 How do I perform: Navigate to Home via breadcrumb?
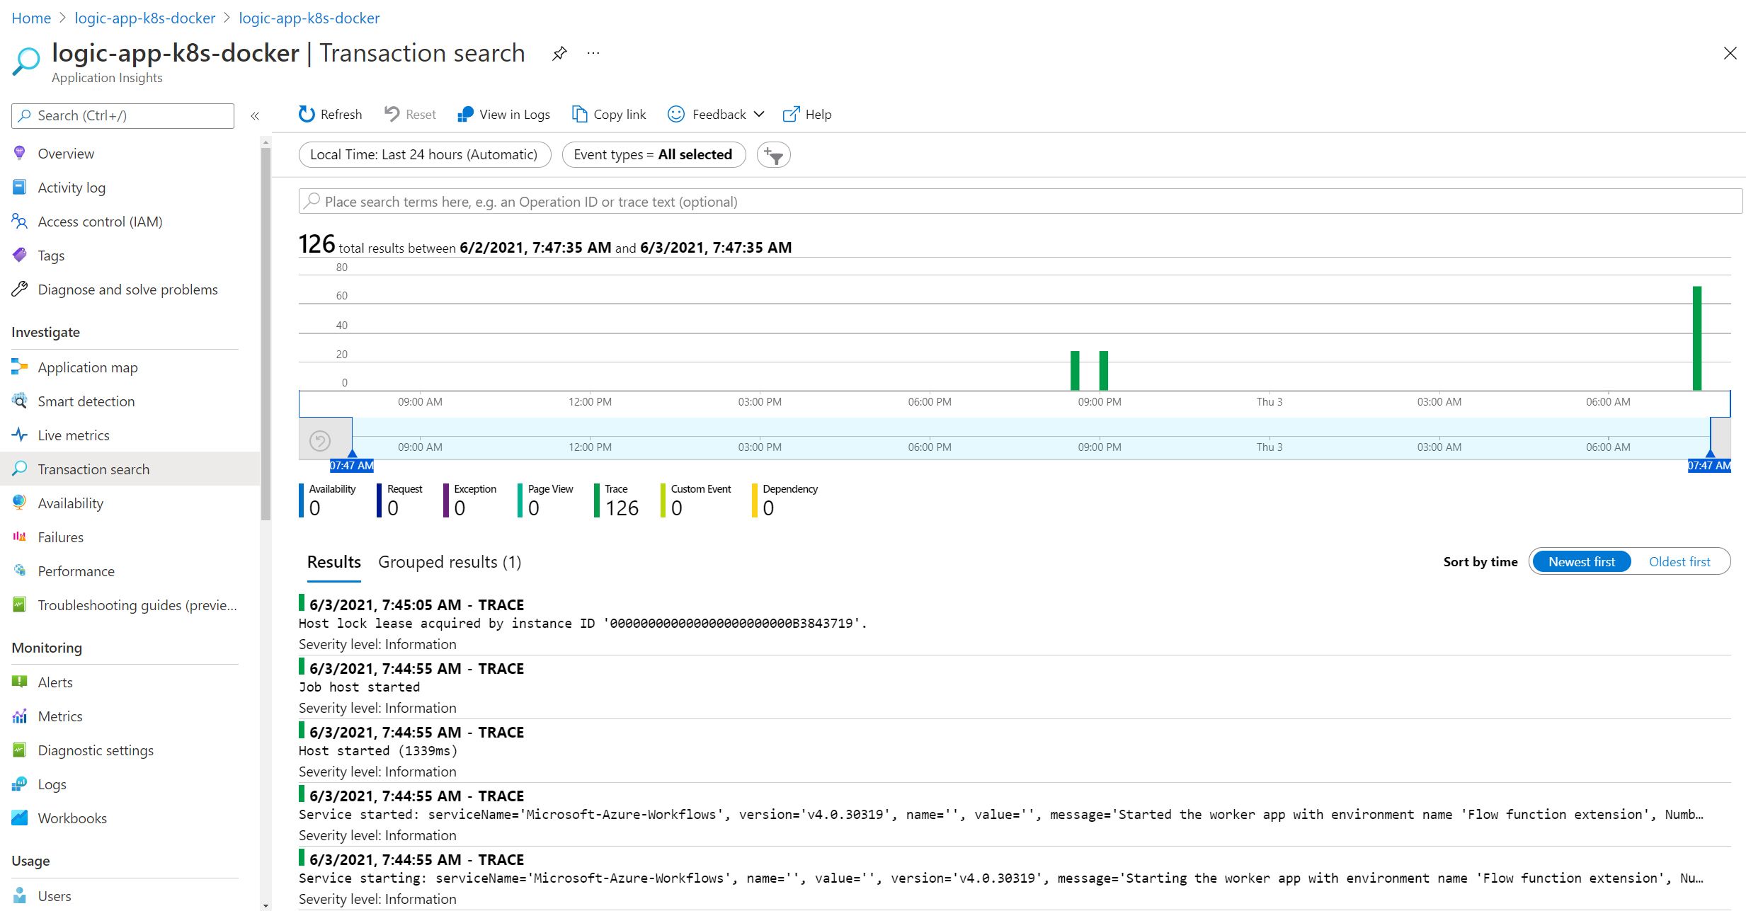click(30, 18)
